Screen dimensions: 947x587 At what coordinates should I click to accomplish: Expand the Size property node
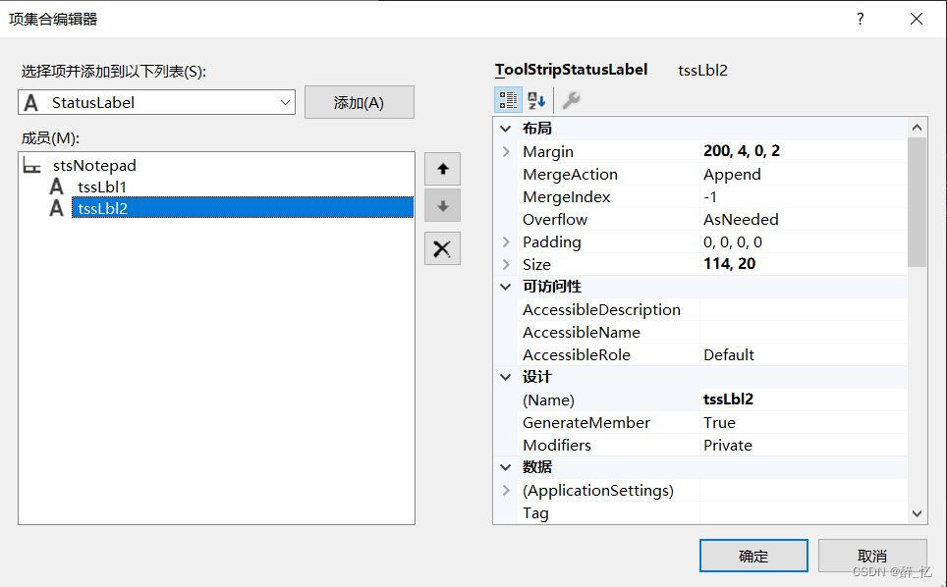pyautogui.click(x=506, y=265)
